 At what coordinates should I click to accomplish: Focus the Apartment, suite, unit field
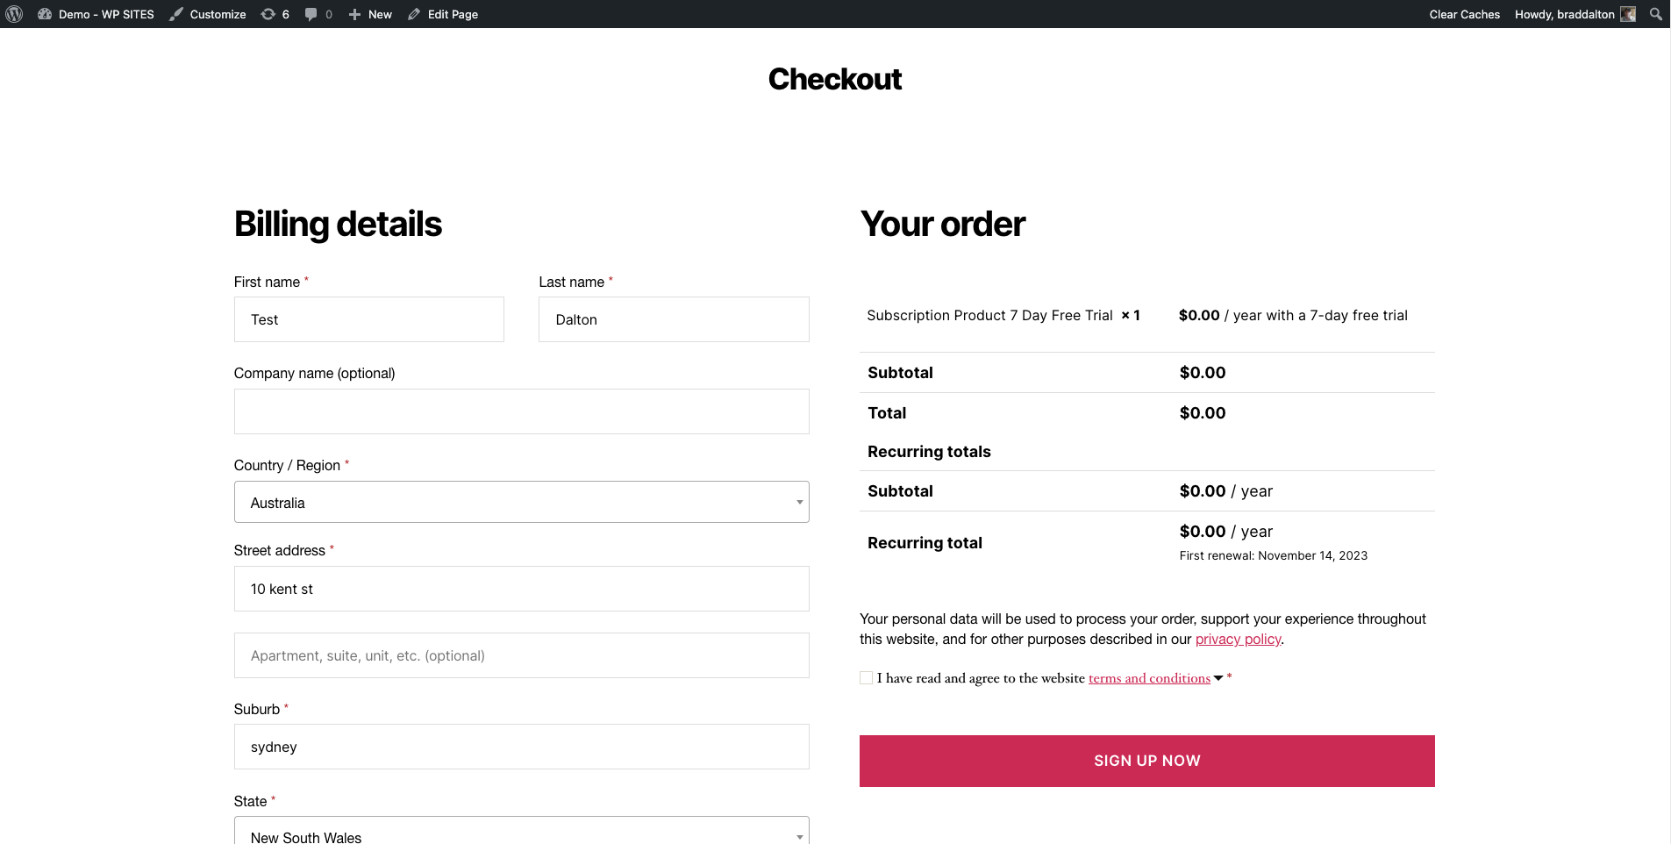(521, 655)
